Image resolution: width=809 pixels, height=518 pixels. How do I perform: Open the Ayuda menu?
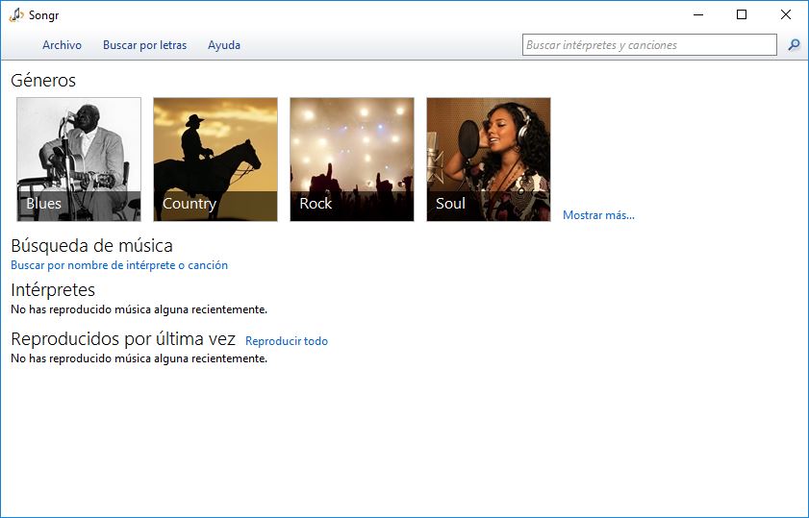[224, 45]
